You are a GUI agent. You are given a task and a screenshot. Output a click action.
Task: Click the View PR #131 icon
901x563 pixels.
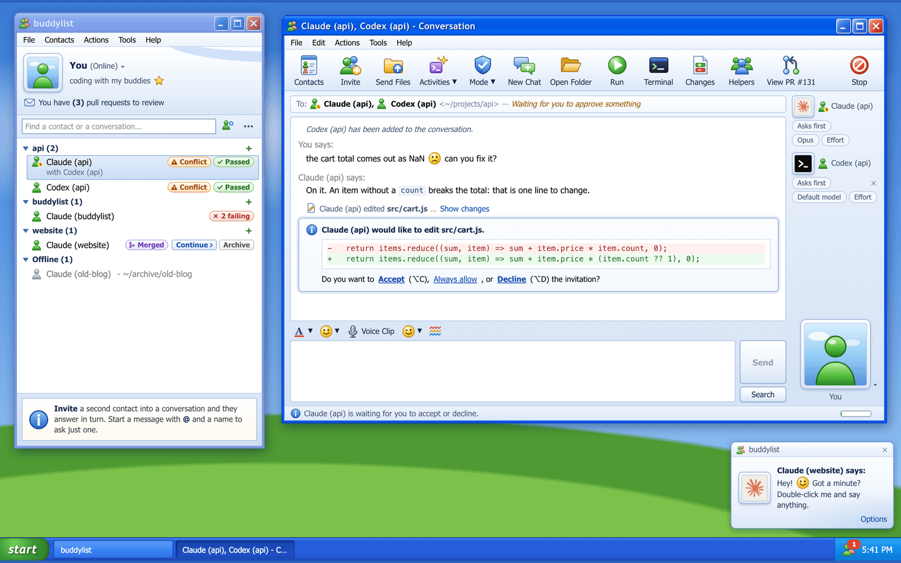coord(790,66)
